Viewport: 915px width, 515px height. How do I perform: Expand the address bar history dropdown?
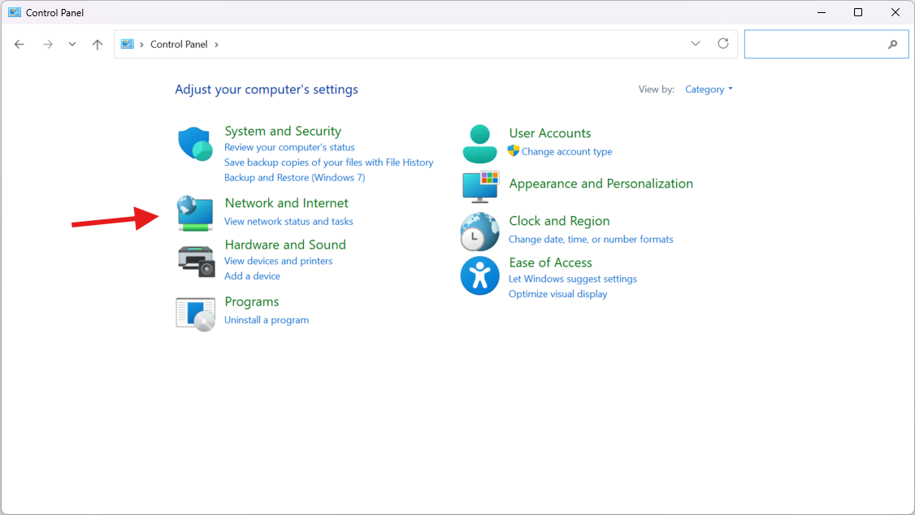pos(696,44)
